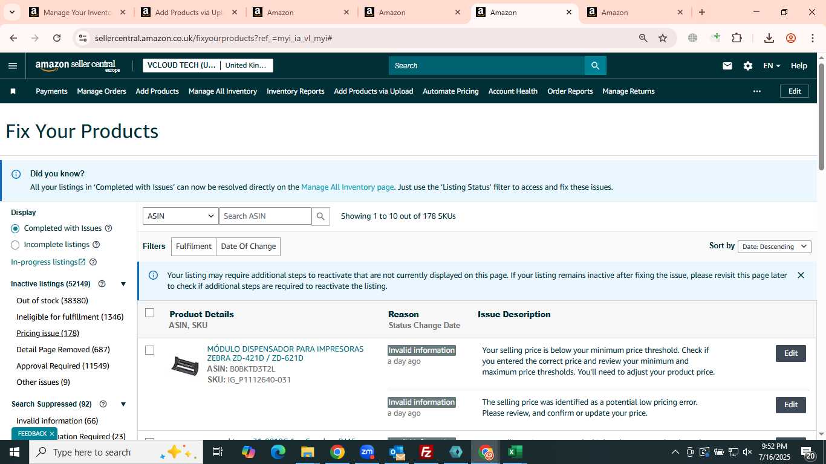Click the Amazon Seller Central logo
The image size is (826, 464).
click(x=77, y=66)
